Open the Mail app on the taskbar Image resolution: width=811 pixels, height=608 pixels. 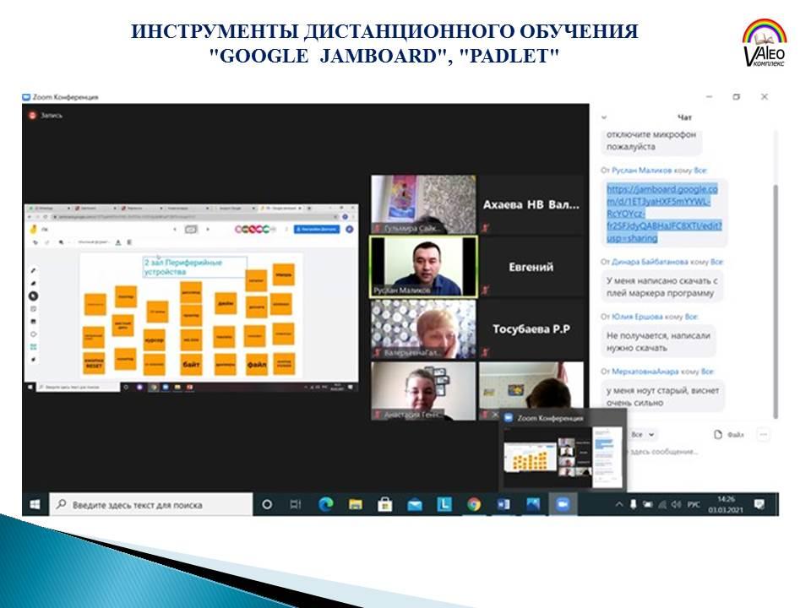click(414, 505)
